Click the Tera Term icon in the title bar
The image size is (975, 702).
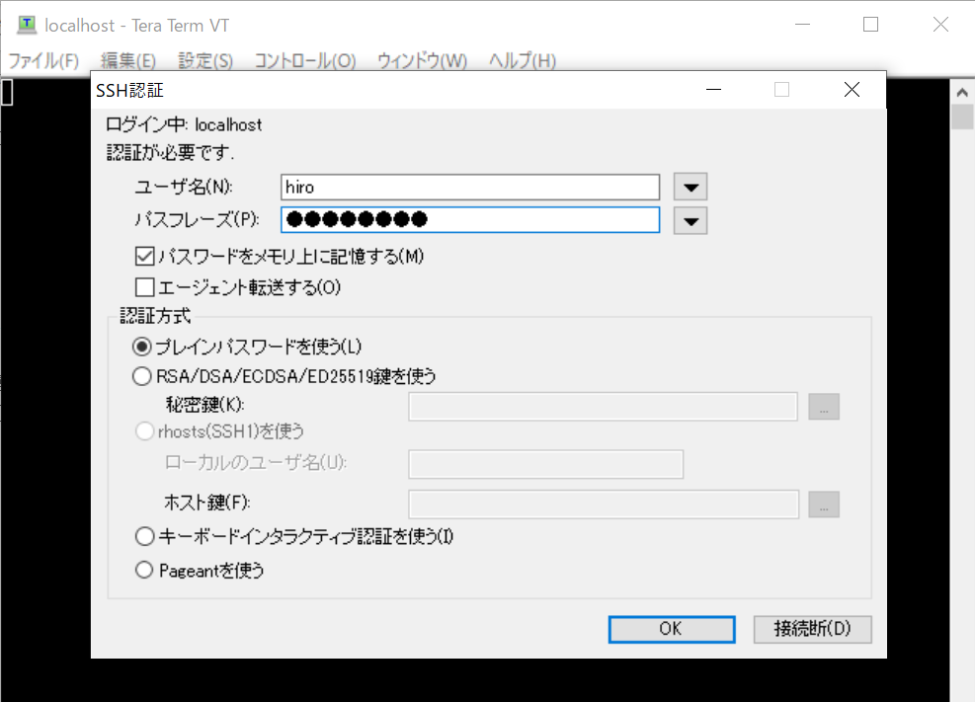click(x=26, y=24)
